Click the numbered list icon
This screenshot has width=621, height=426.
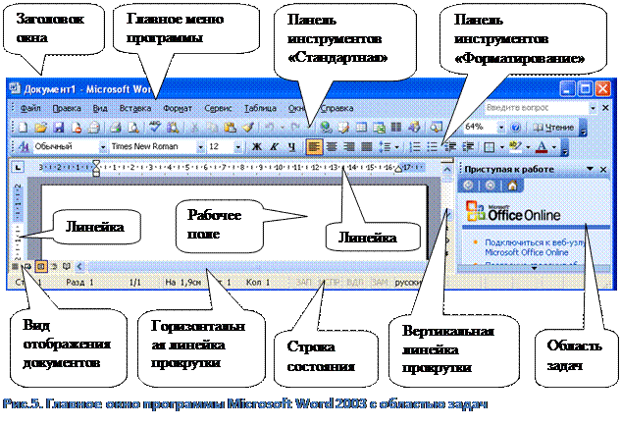pos(415,147)
